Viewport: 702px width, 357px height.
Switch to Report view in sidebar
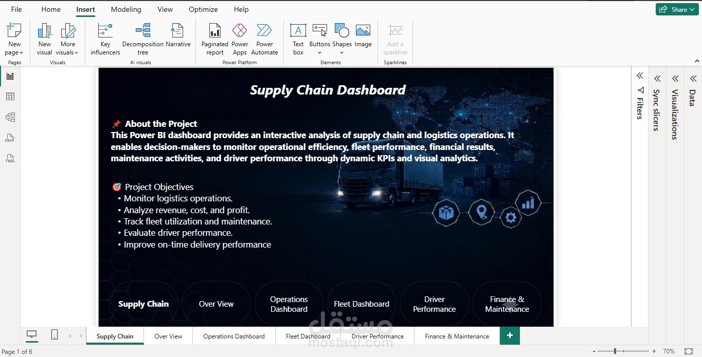10,76
